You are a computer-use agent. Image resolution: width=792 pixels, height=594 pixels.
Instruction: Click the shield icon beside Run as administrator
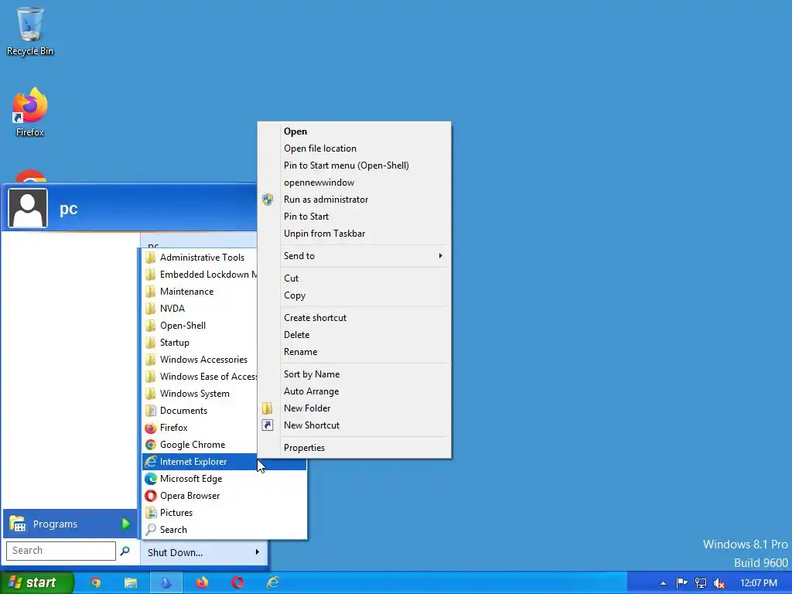(268, 200)
